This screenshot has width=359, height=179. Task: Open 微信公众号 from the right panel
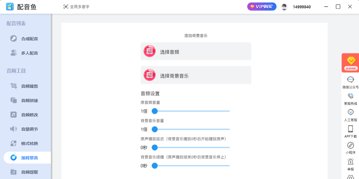click(x=350, y=83)
